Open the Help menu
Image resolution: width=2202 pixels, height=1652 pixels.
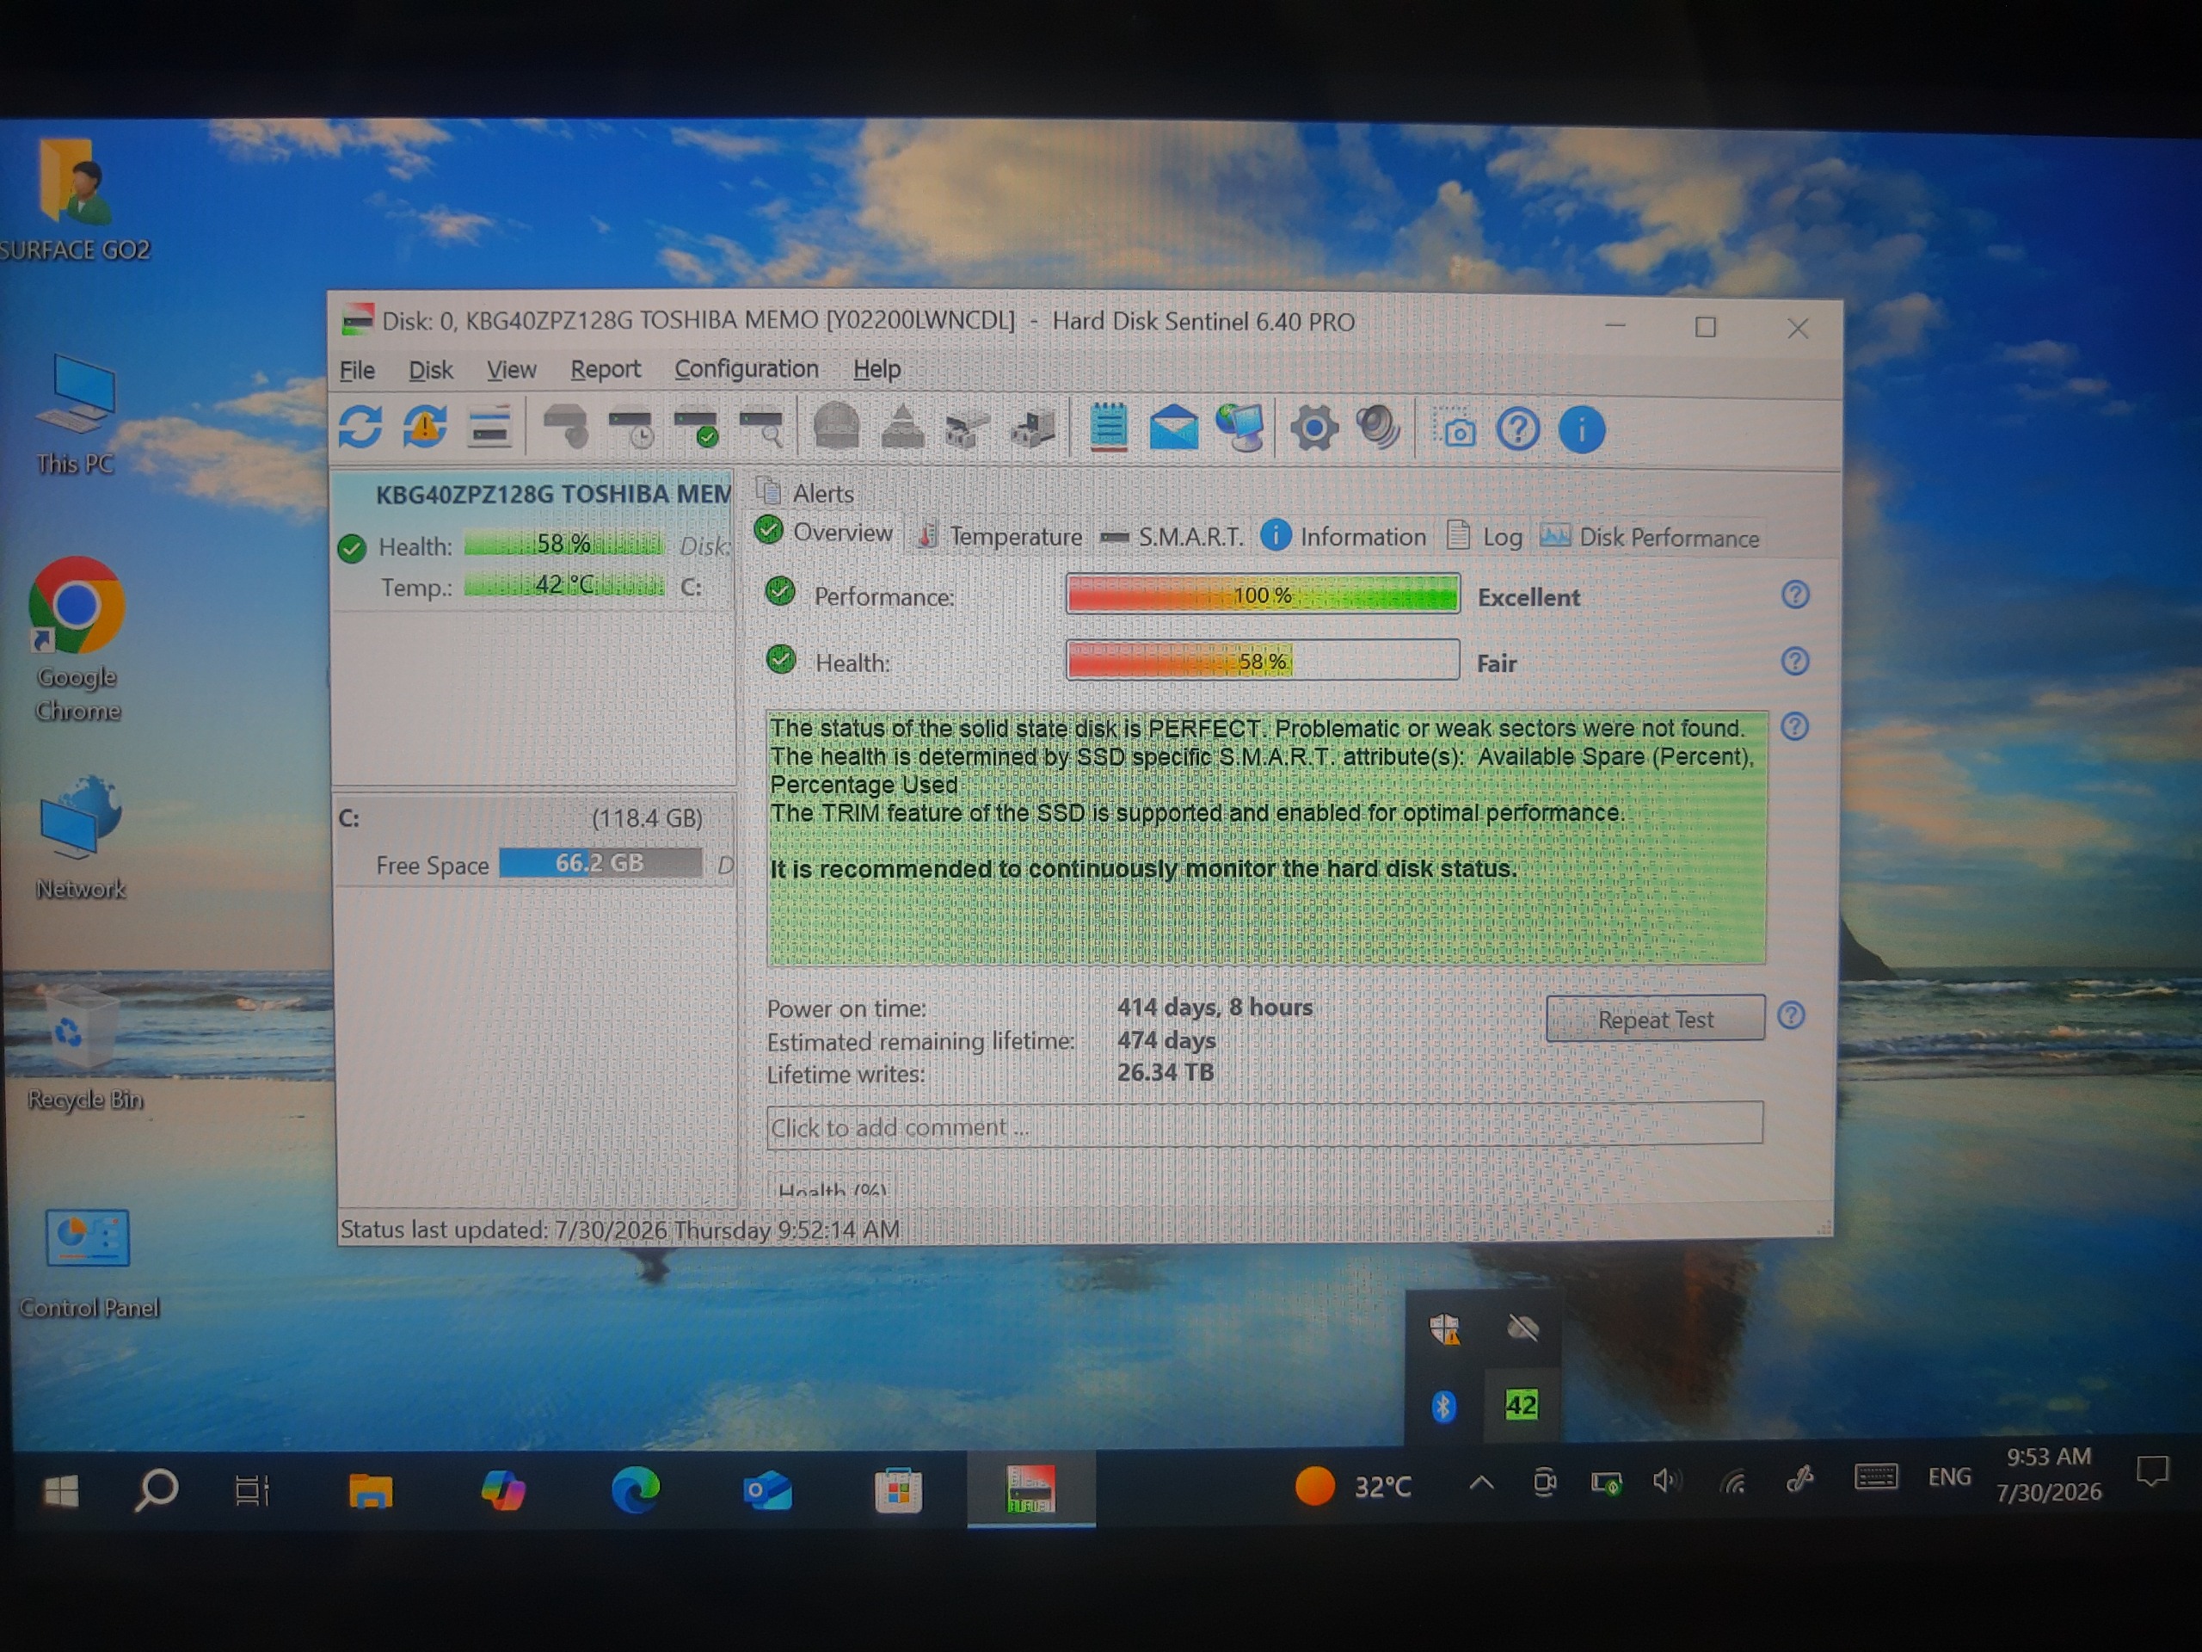(876, 369)
